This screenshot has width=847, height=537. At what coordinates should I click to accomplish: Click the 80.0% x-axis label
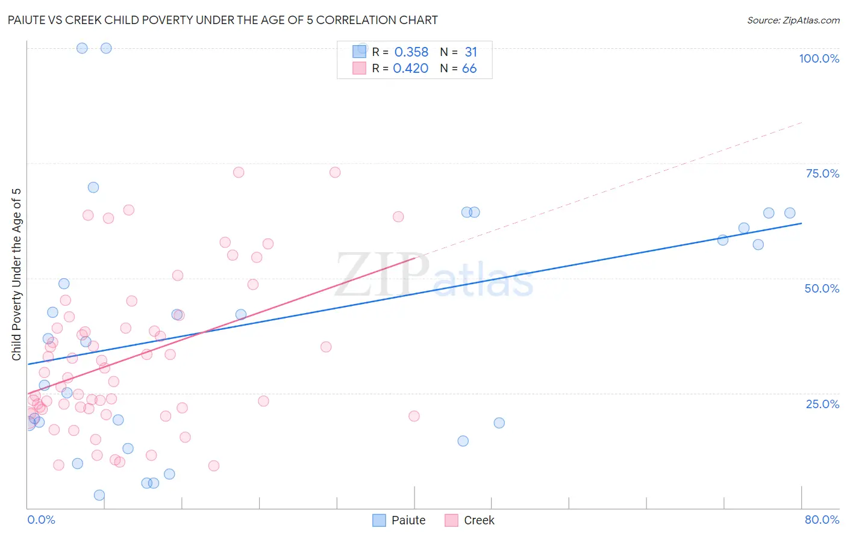click(822, 520)
